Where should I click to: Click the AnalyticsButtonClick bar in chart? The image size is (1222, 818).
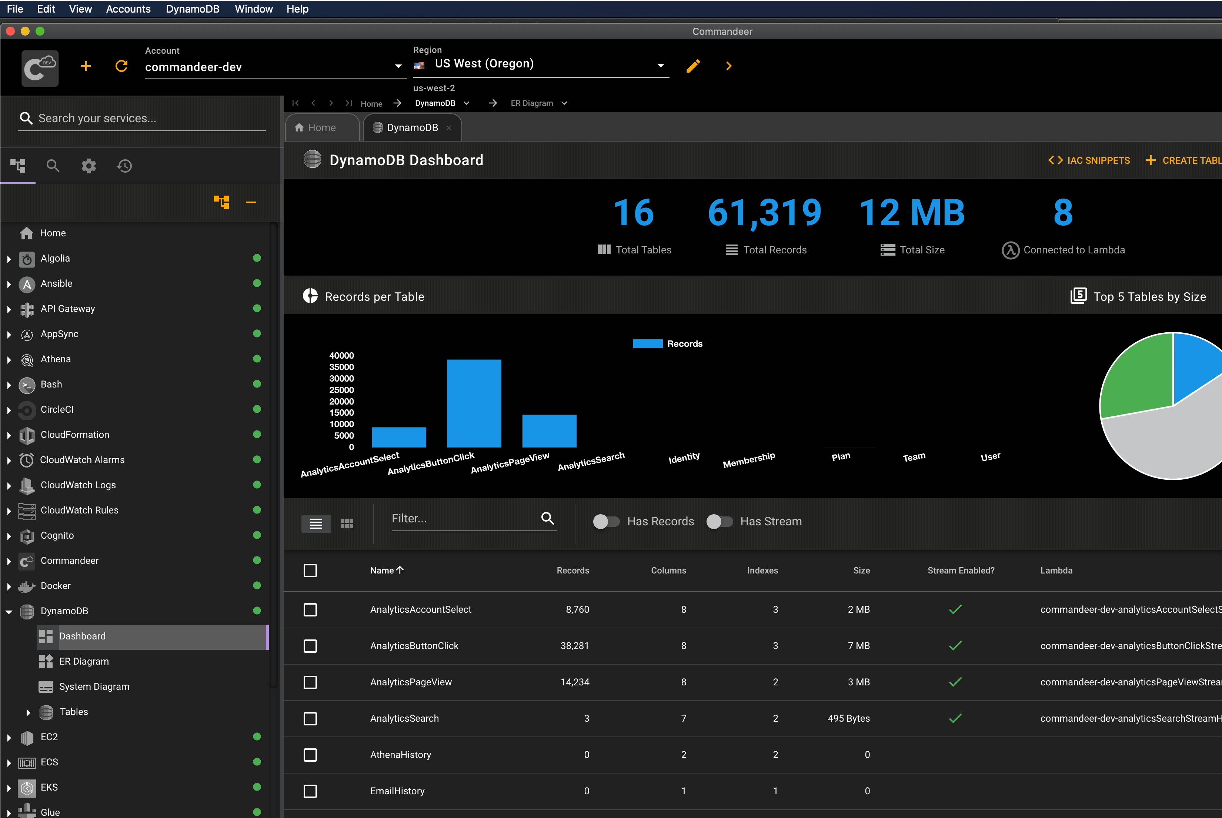474,403
